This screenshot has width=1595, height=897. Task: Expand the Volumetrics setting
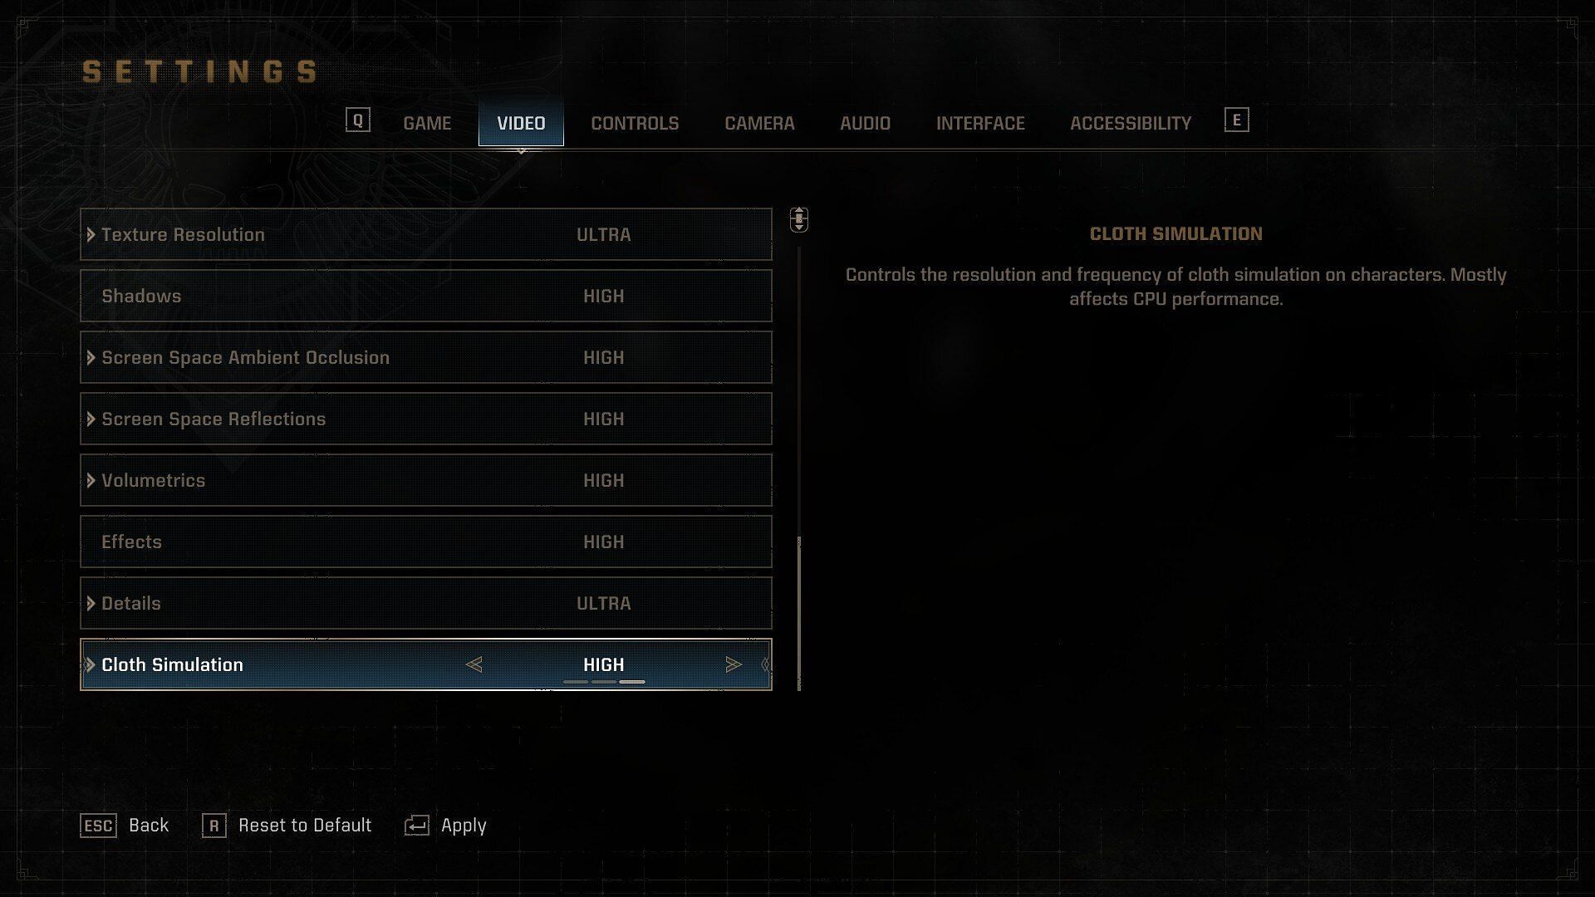[x=91, y=480]
